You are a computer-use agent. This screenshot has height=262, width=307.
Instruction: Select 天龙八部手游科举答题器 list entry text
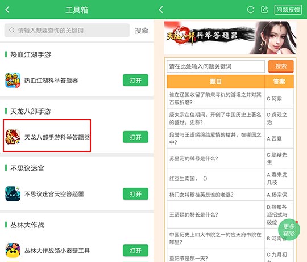tap(57, 137)
